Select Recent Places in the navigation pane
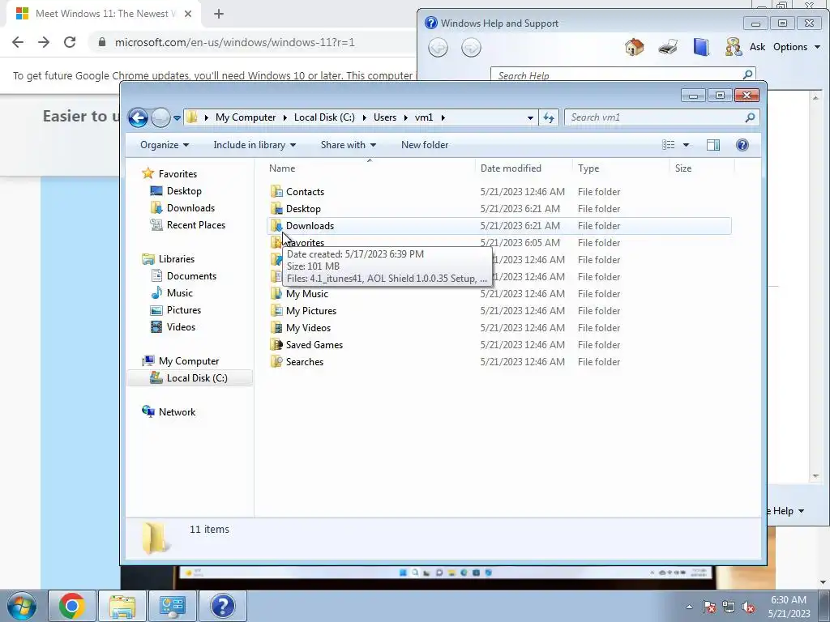The image size is (830, 622). click(x=188, y=225)
